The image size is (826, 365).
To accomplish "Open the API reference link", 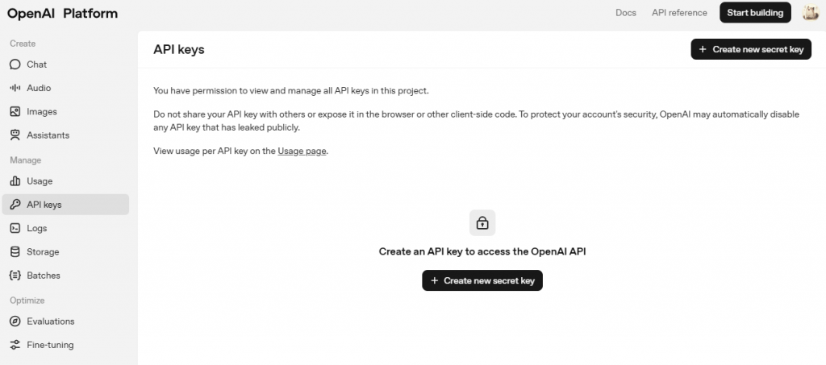I will coord(679,13).
